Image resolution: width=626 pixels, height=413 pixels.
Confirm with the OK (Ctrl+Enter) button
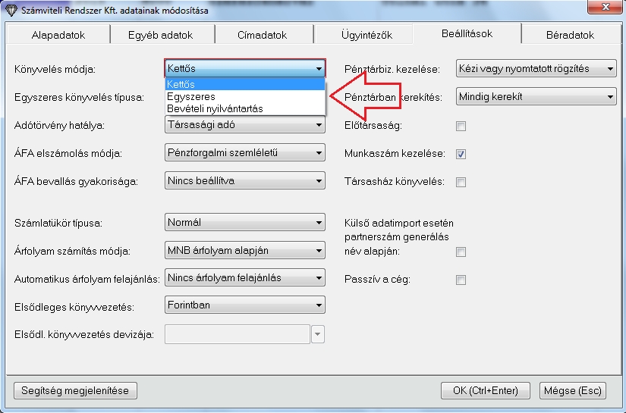(484, 390)
